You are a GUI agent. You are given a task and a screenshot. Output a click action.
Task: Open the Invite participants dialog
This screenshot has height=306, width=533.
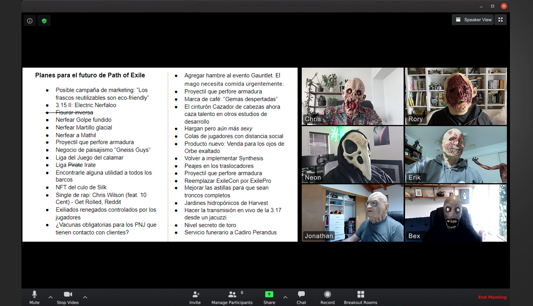tap(195, 297)
